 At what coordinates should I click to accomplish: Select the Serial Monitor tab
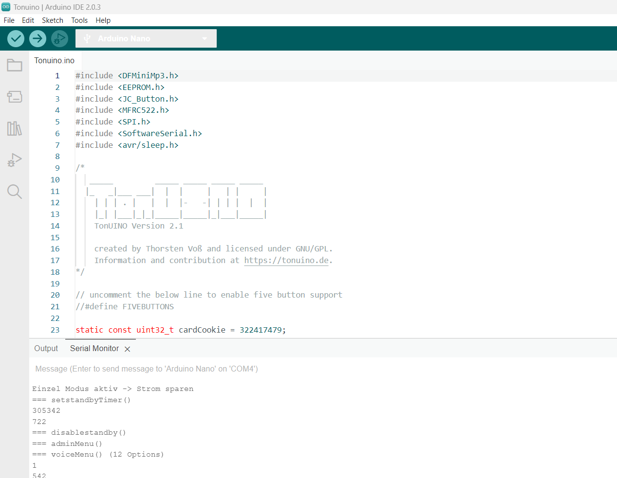point(94,349)
